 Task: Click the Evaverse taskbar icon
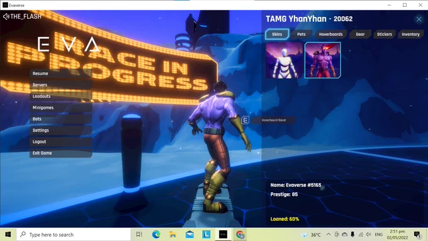tap(223, 235)
